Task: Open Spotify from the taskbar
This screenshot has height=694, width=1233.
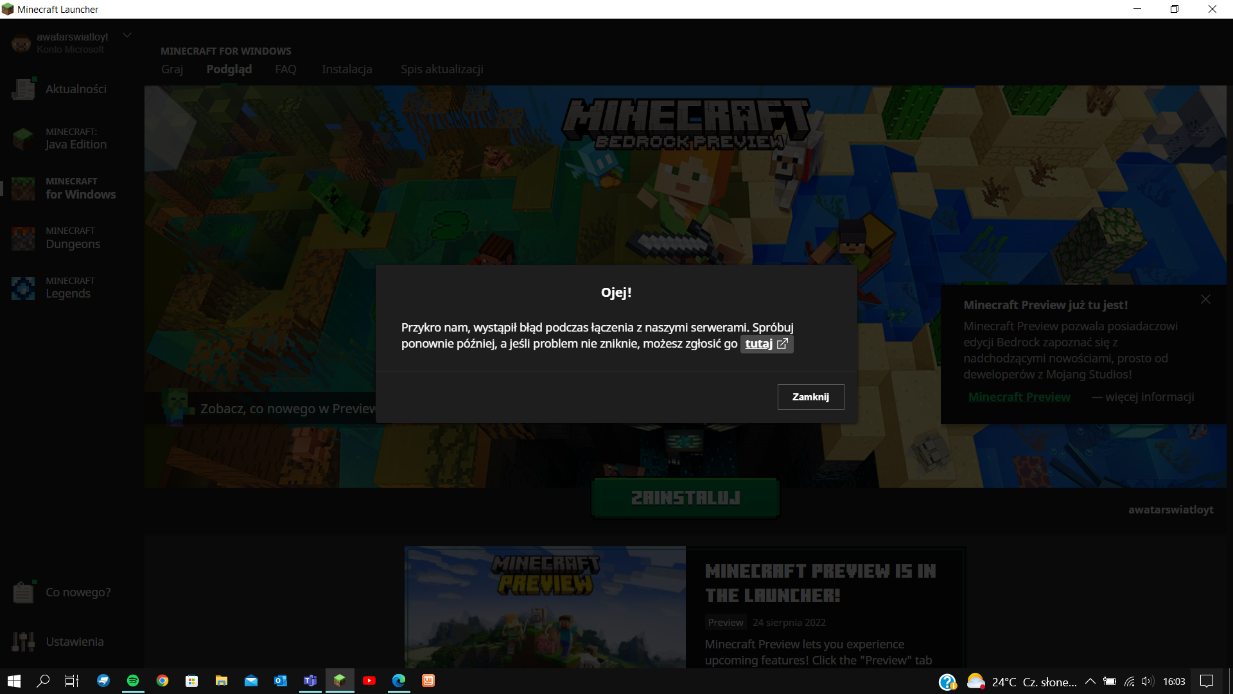Action: point(133,681)
